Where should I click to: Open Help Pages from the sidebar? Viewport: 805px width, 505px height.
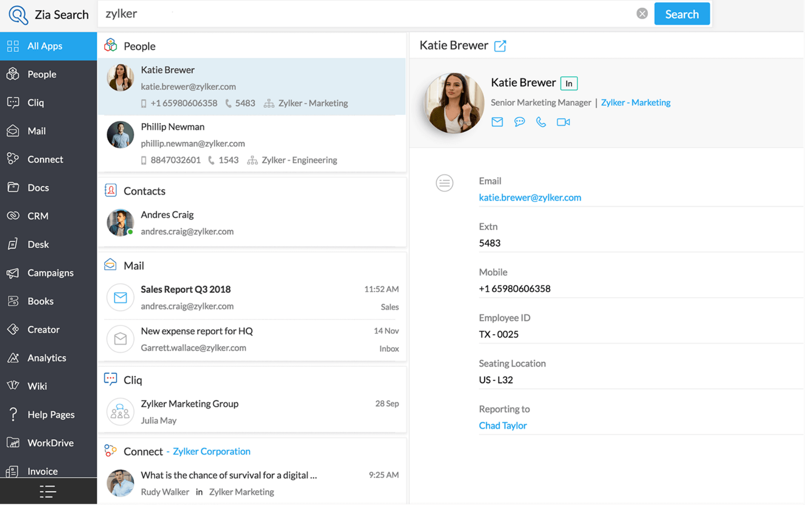click(x=51, y=414)
